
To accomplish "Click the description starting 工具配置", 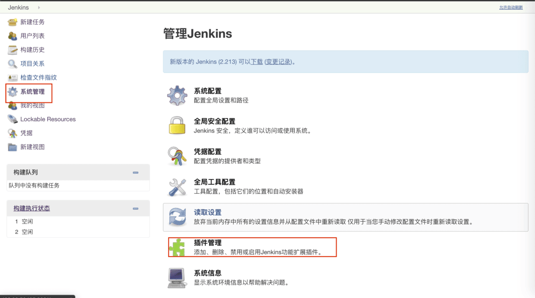I will tap(249, 192).
